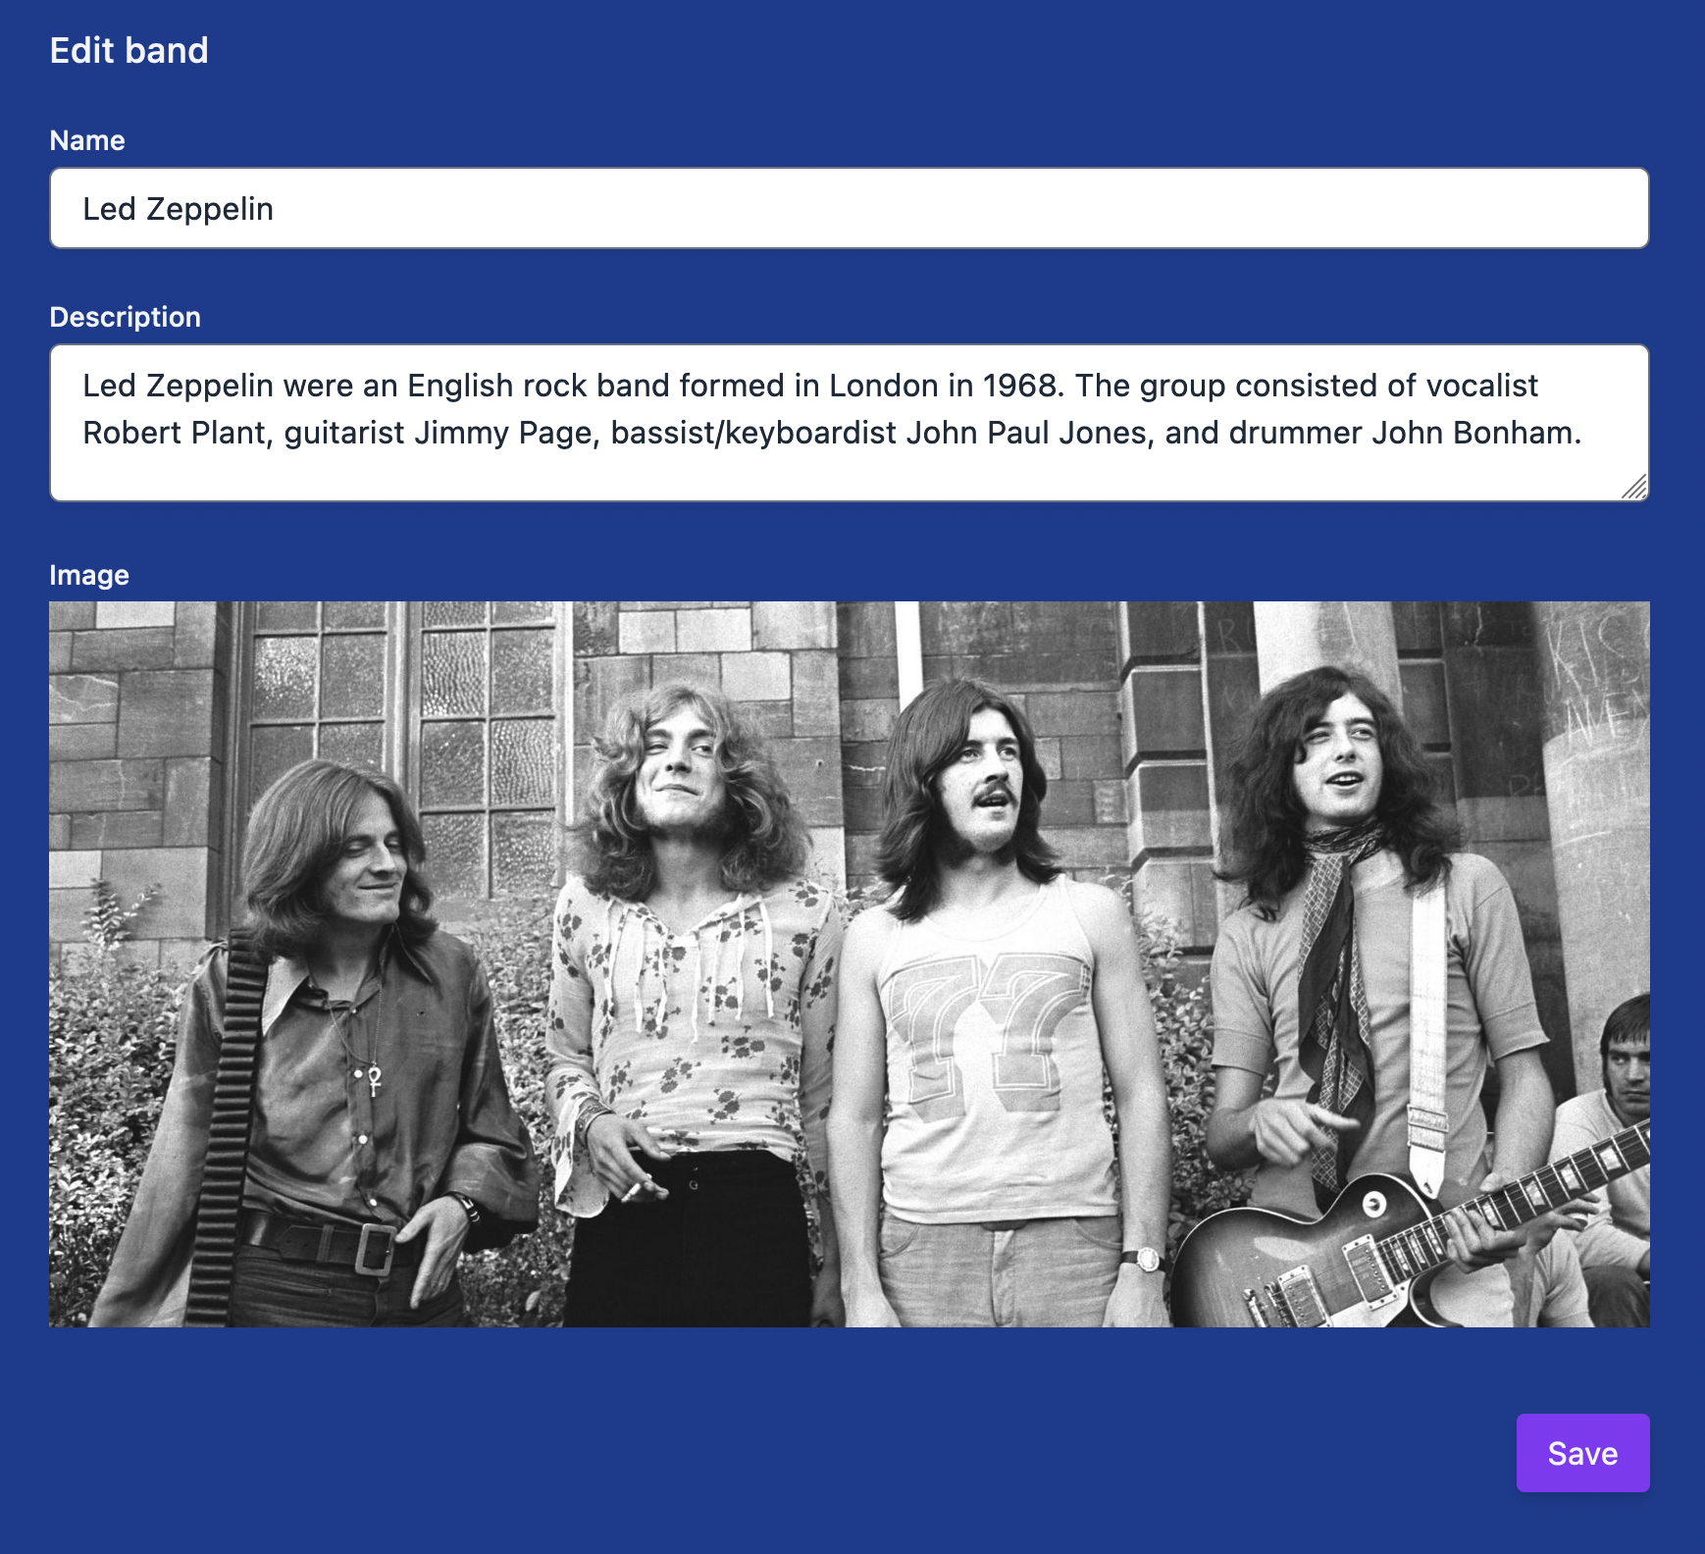Click the wristwatch in the photo

(1143, 1259)
